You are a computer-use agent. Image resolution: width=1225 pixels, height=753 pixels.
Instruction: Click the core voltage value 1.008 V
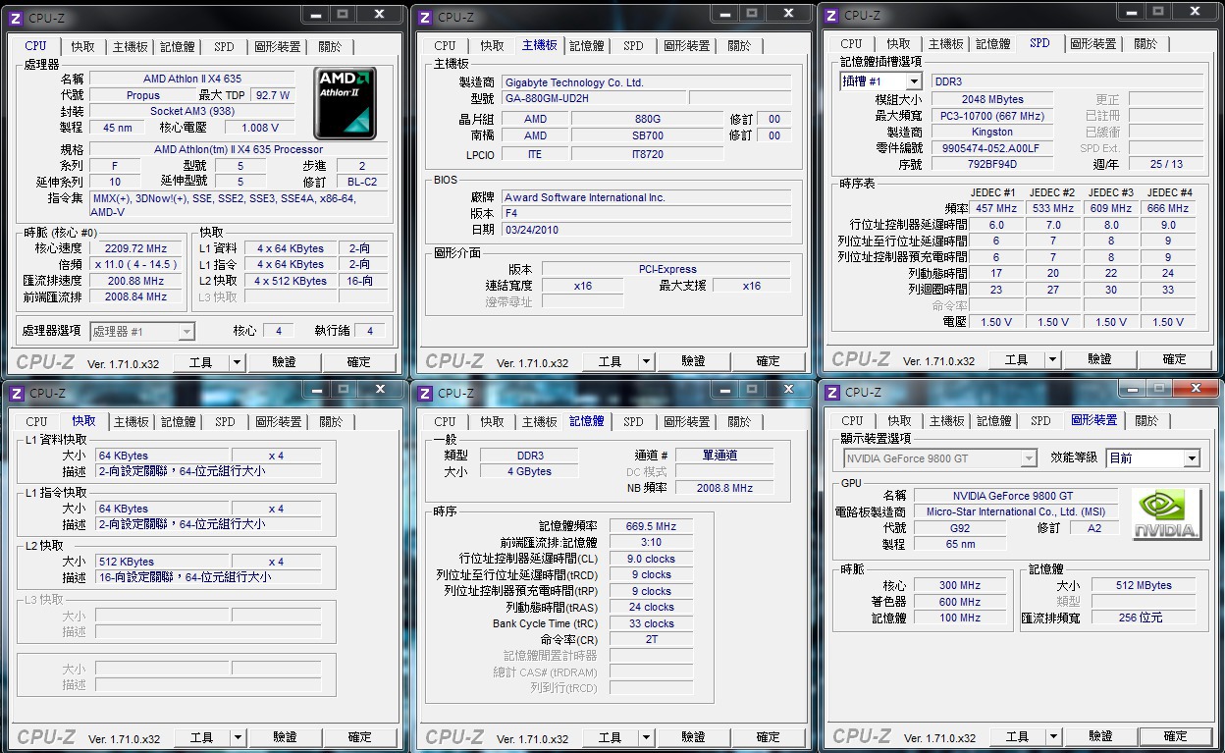click(260, 128)
